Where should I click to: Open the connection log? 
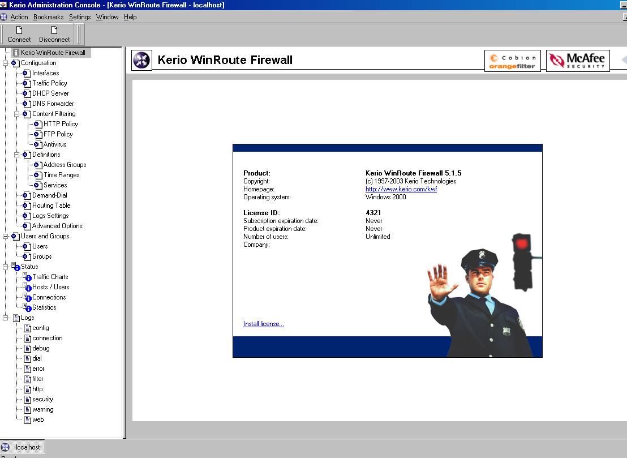point(47,338)
